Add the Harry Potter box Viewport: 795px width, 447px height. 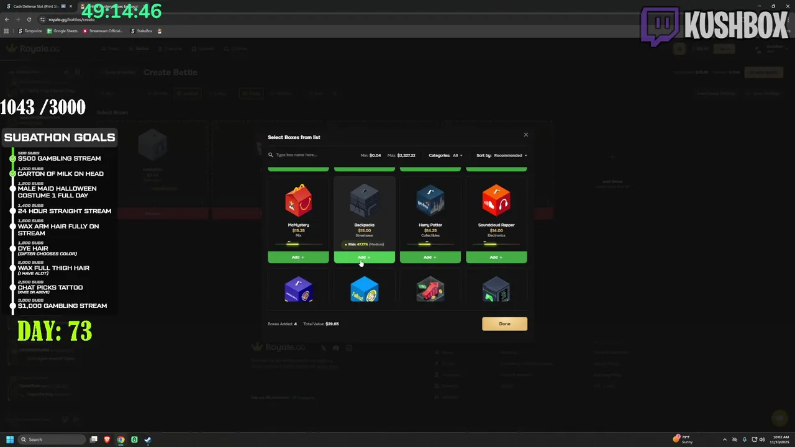430,257
